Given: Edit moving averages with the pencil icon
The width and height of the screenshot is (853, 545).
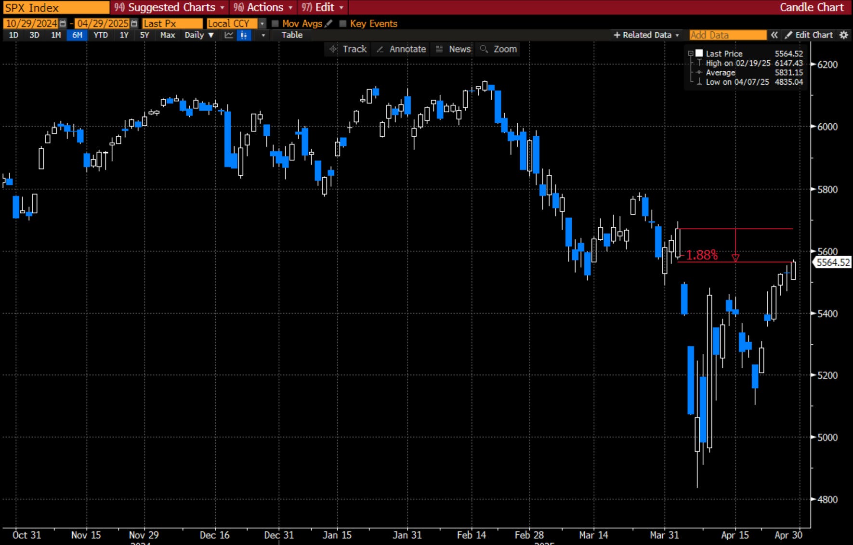Looking at the screenshot, I should [x=329, y=24].
